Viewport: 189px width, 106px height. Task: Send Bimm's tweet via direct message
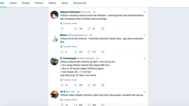click(x=103, y=52)
